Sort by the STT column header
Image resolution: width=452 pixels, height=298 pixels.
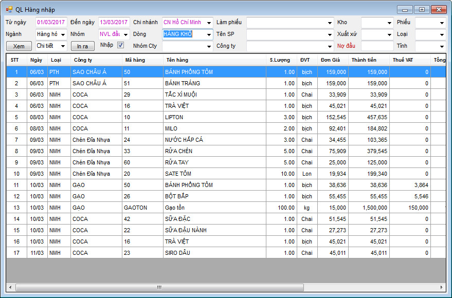pyautogui.click(x=16, y=60)
